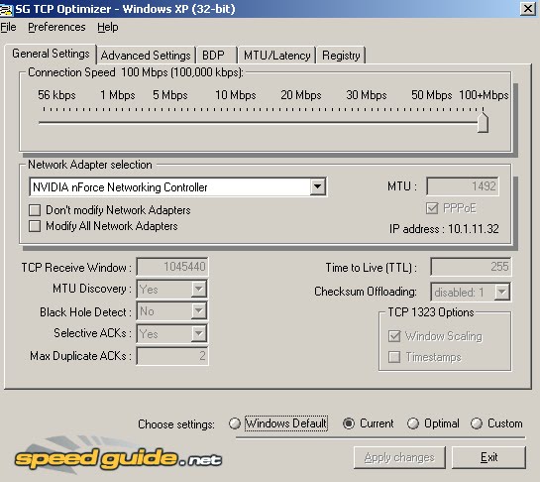Screen dimensions: 540x482
Task: Select the Optimal settings radio button
Action: [x=412, y=423]
